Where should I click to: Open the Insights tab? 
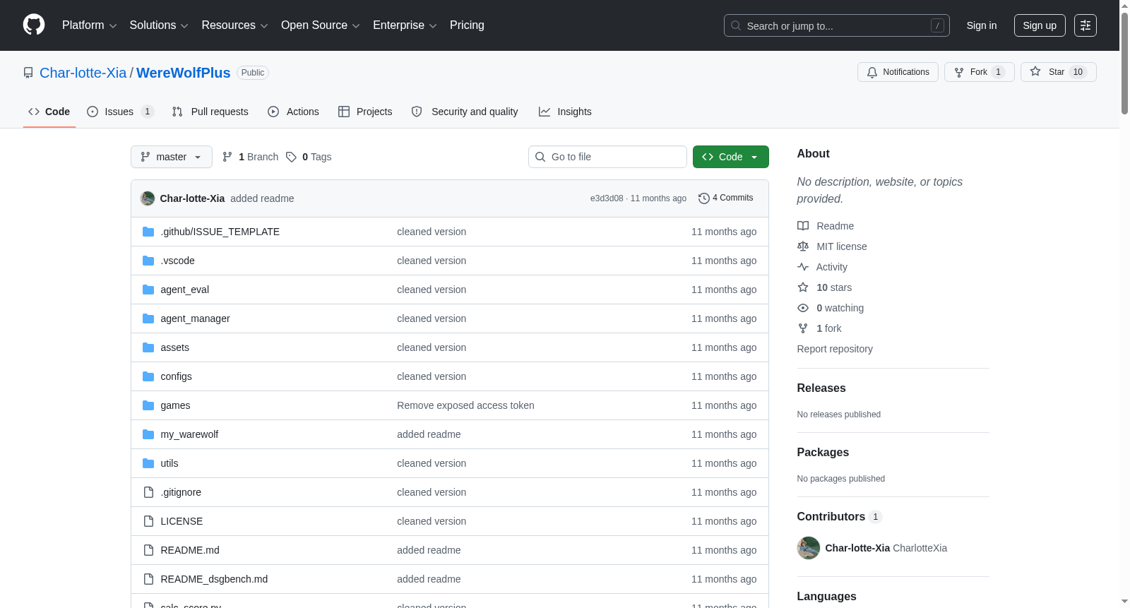pos(565,112)
